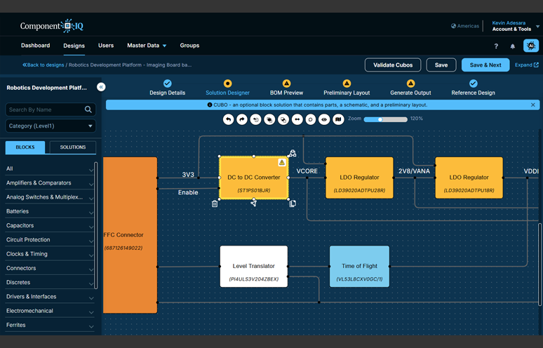Viewport: 543px width, 348px height.
Task: Click the reset/rotate canvas toolbar icon
Action: click(255, 119)
